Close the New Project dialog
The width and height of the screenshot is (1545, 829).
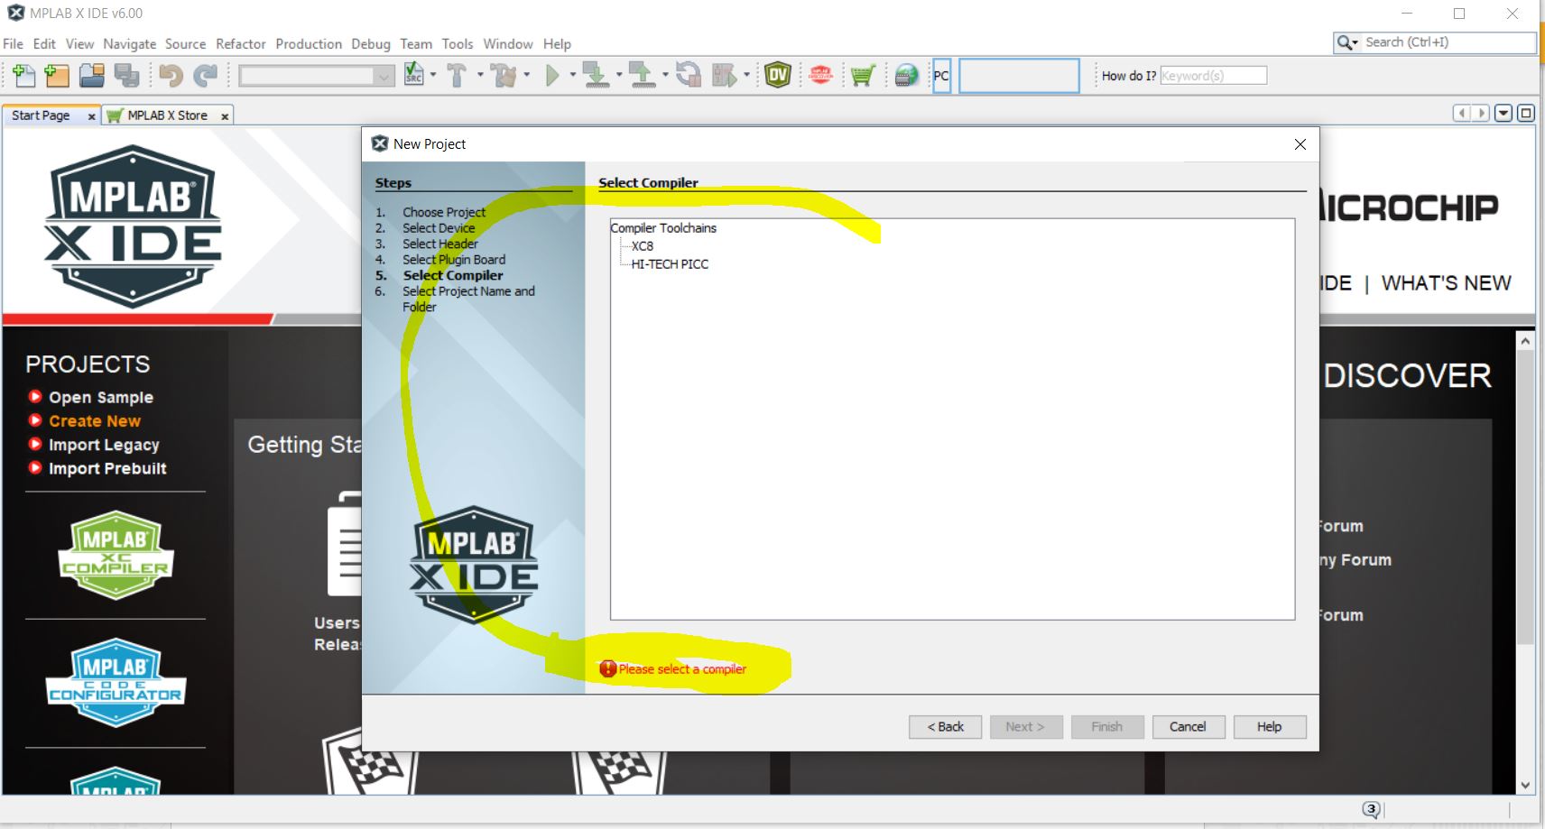[1300, 144]
